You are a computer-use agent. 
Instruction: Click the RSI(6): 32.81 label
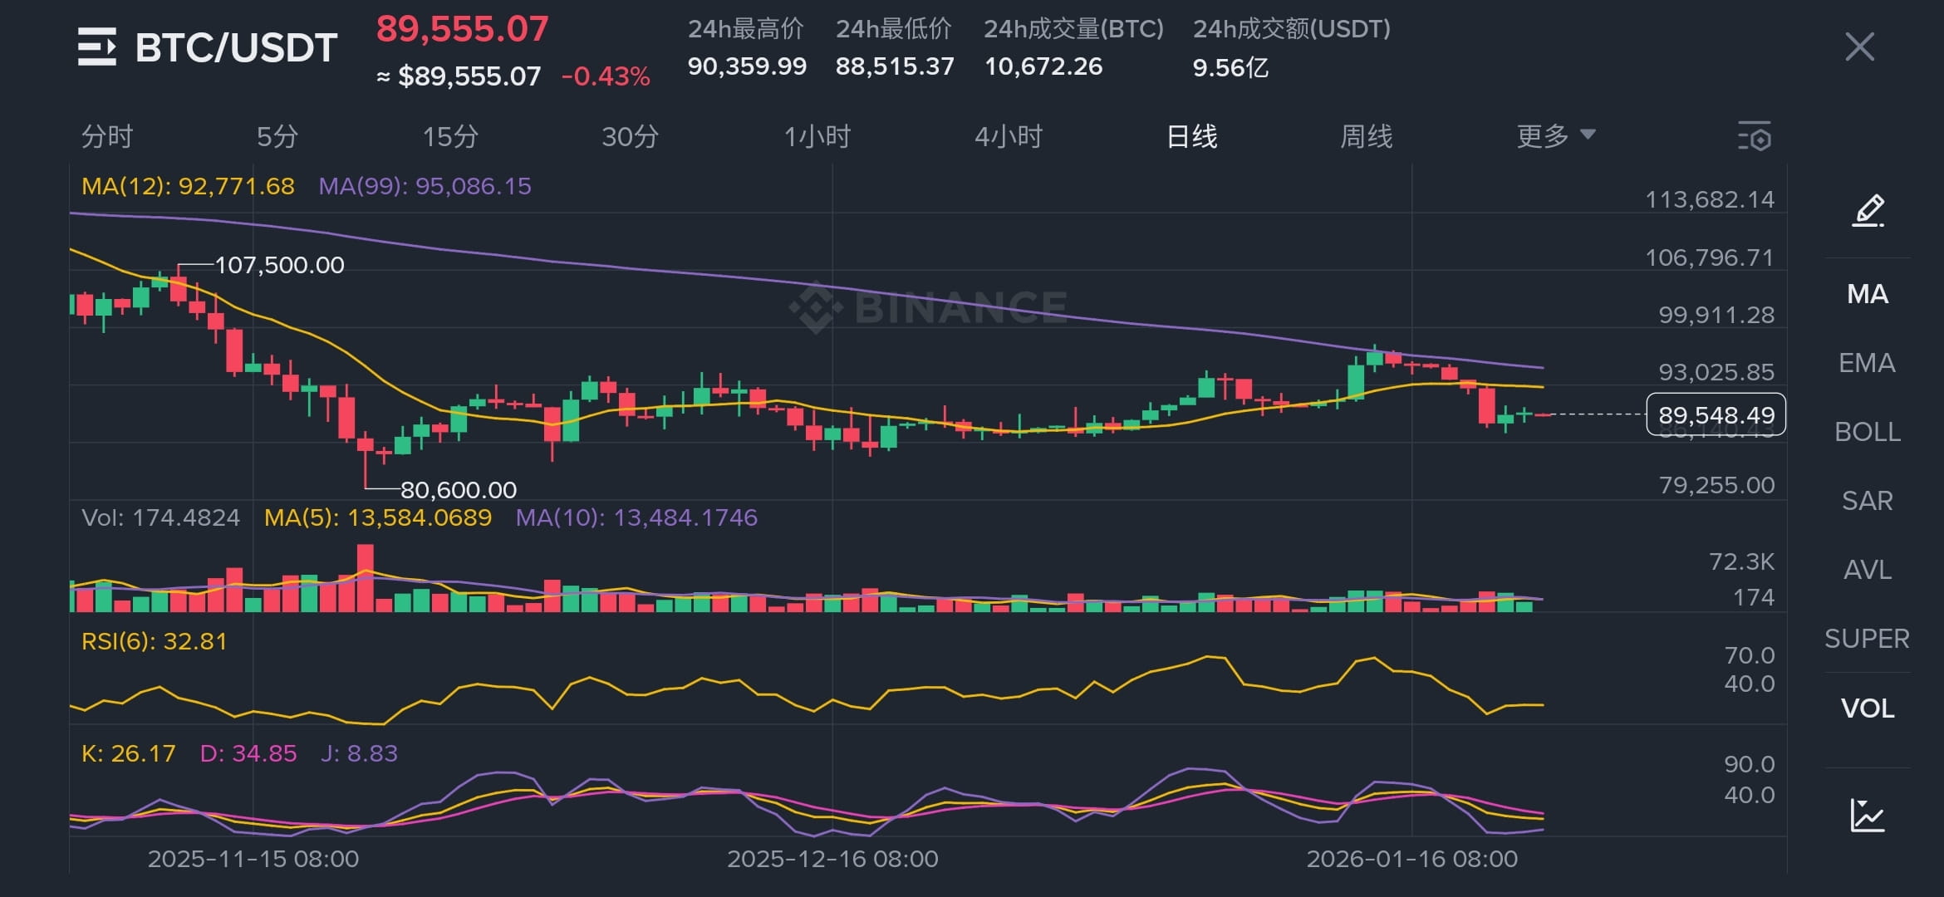coord(154,641)
